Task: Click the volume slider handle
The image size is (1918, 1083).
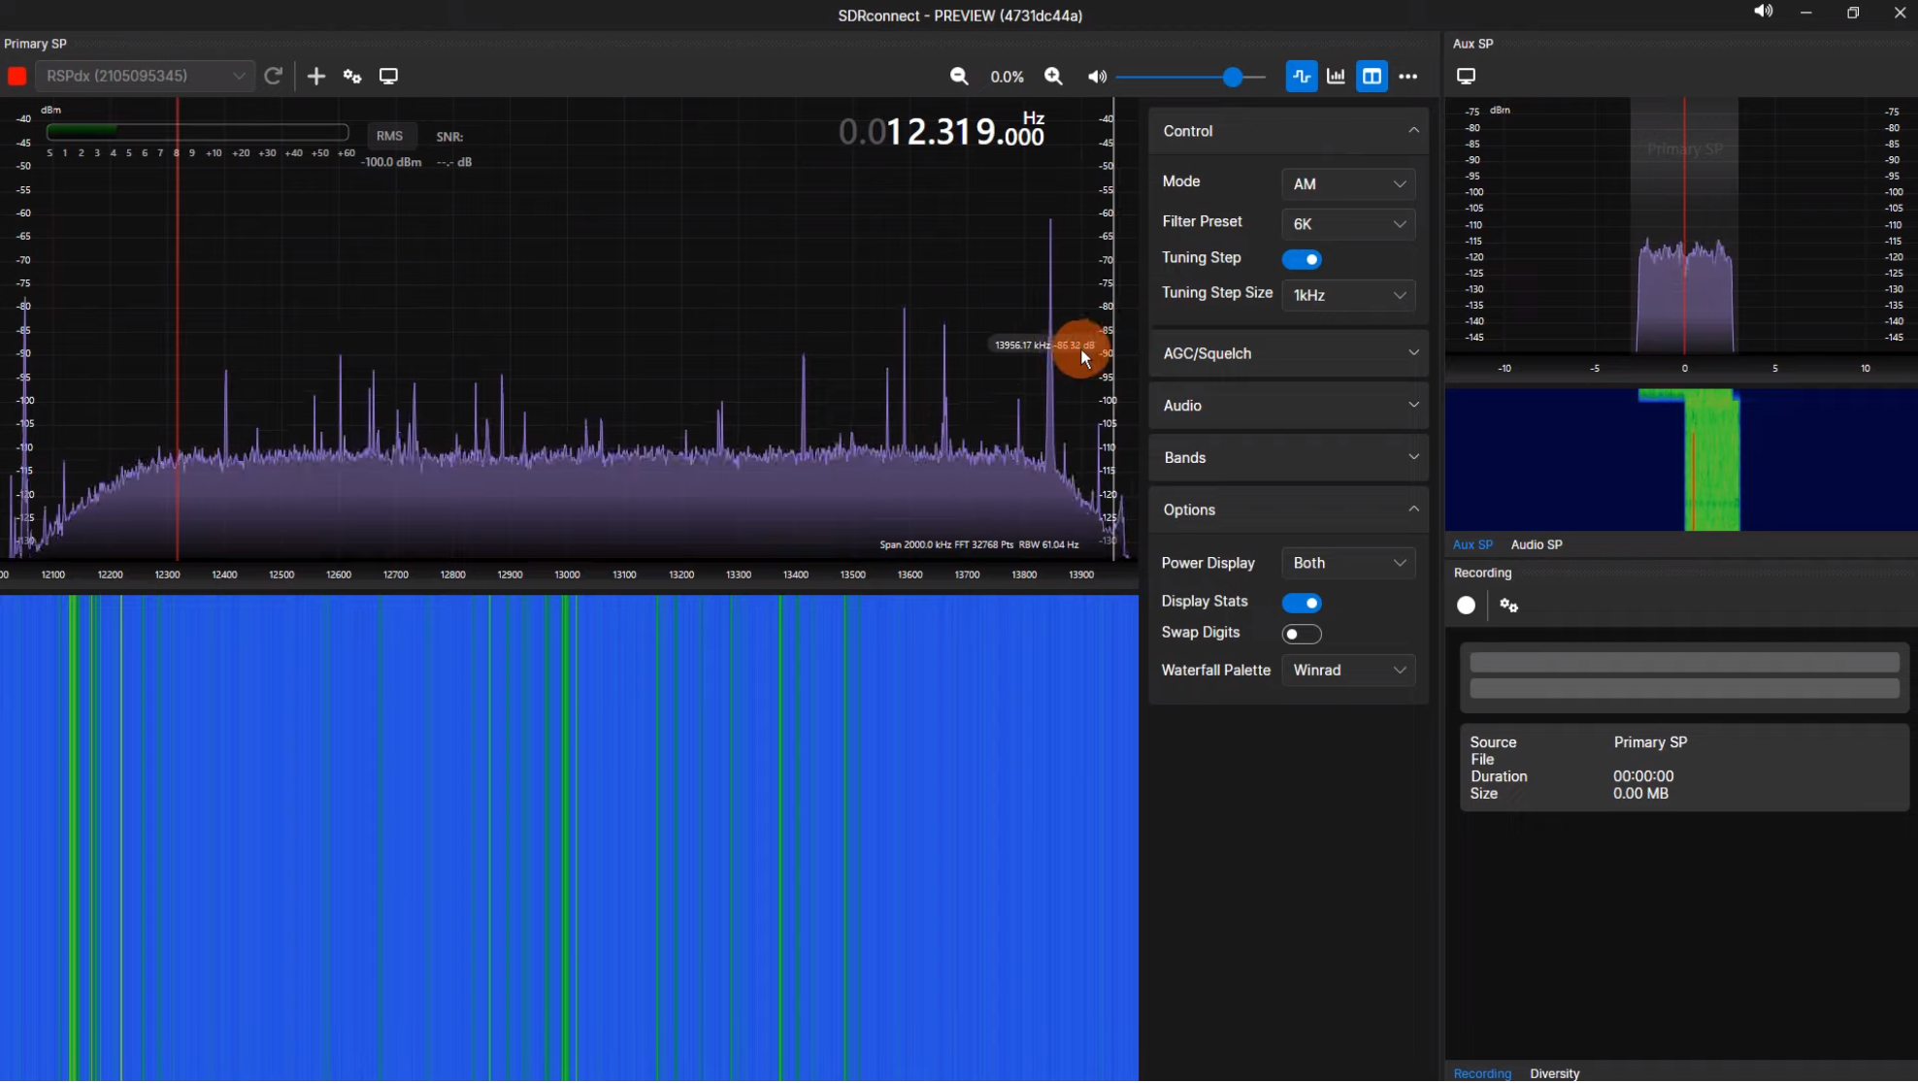Action: pyautogui.click(x=1232, y=77)
